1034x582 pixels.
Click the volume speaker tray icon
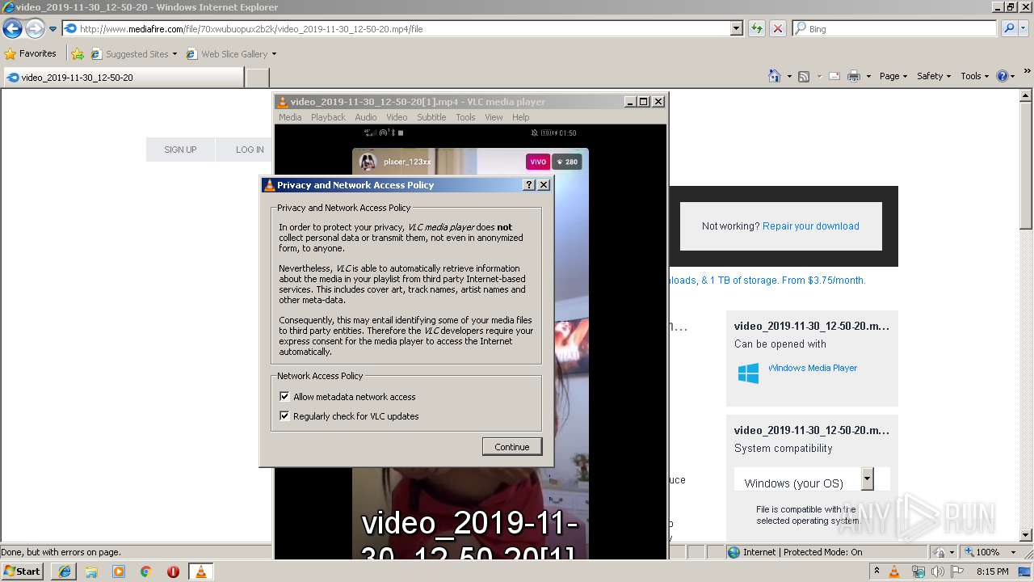[x=939, y=571]
